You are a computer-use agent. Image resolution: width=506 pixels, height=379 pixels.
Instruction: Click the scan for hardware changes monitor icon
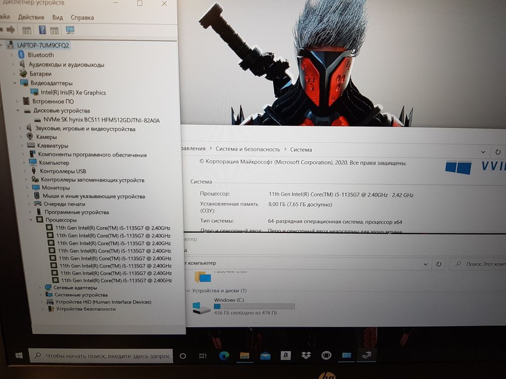tap(70, 30)
